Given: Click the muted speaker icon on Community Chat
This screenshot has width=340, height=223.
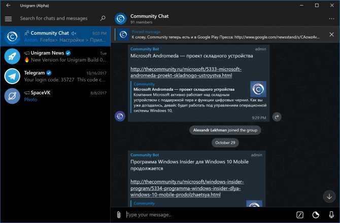Looking at the screenshot, I should pyautogui.click(x=74, y=33).
